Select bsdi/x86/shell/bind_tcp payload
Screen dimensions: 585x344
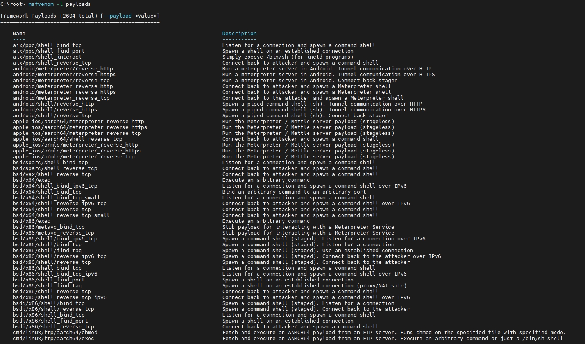[x=49, y=303]
